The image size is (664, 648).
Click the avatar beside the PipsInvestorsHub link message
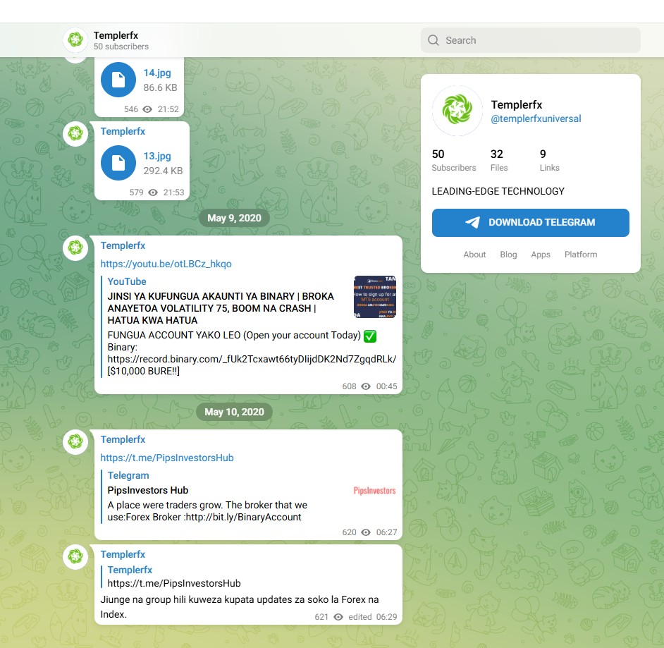[x=75, y=441]
